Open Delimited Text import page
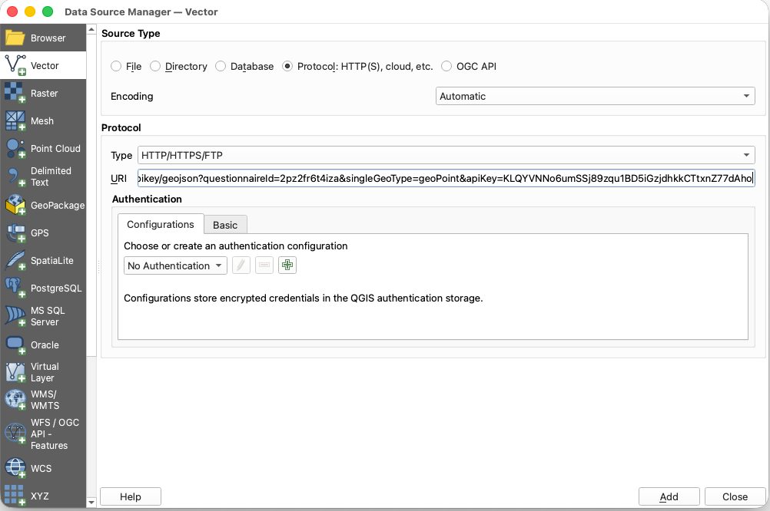The image size is (770, 511). [x=43, y=176]
